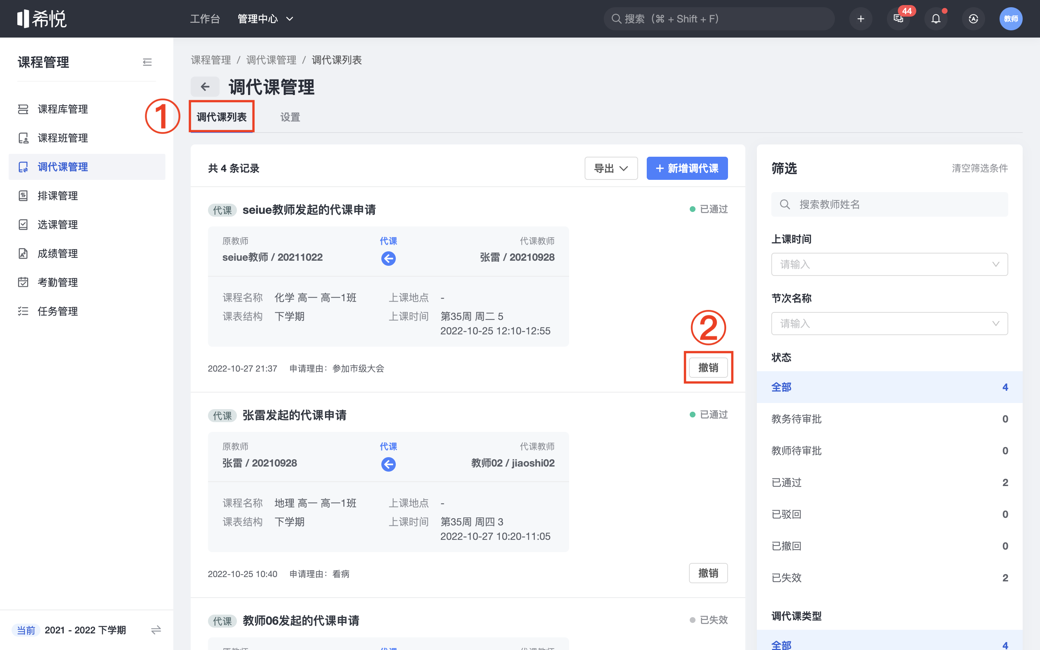Focus the global search box
1040x650 pixels.
click(x=719, y=19)
